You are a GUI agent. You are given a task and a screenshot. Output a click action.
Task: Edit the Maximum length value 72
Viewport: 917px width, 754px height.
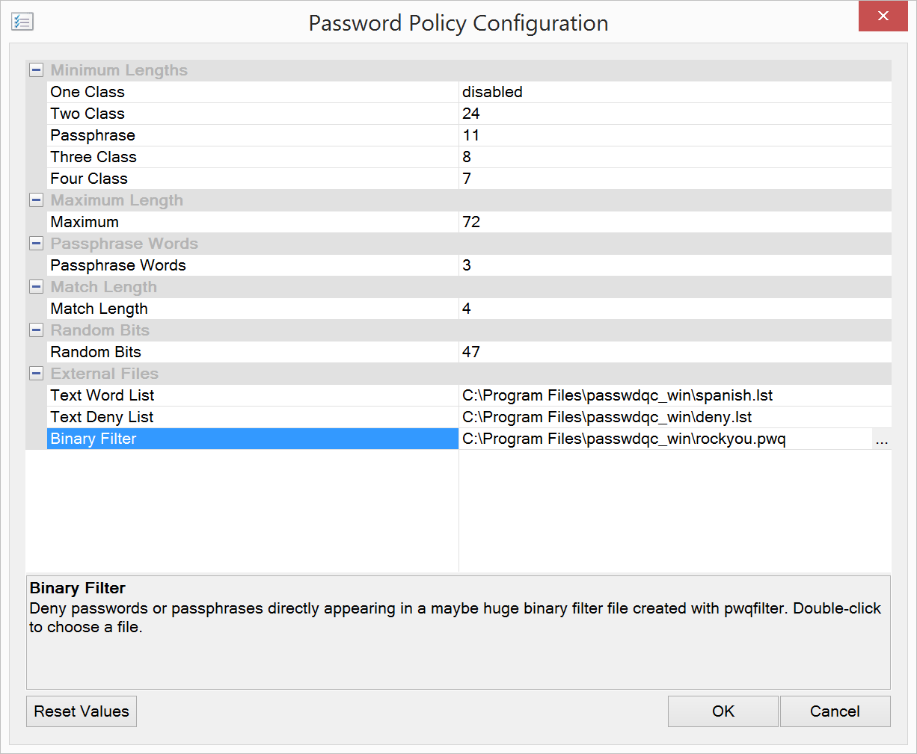673,222
